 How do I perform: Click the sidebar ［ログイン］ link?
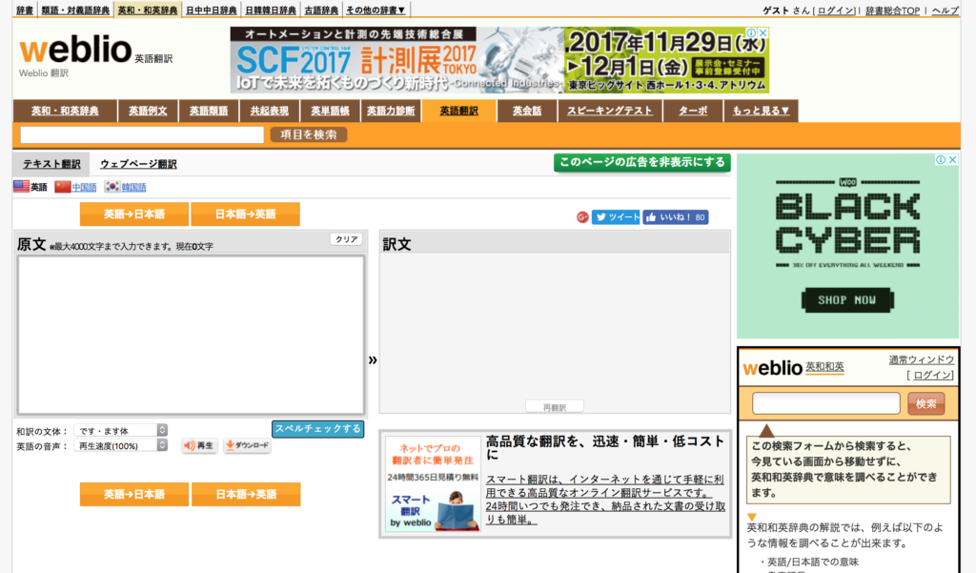(x=930, y=375)
